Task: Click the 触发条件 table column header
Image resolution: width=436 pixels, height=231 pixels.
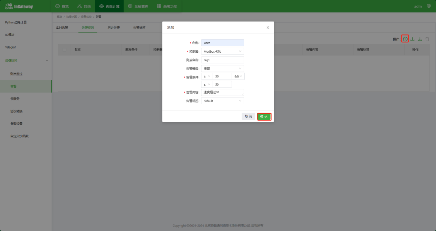Action: point(131,50)
